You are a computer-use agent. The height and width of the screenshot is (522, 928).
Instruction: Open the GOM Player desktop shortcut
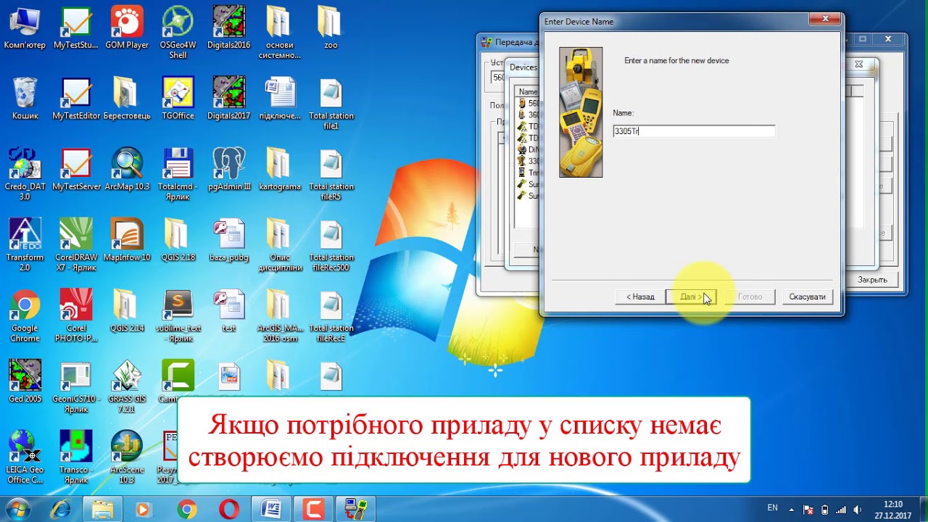point(127,28)
